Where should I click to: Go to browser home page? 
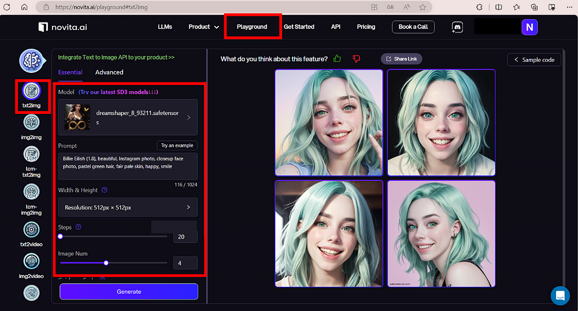click(24, 7)
